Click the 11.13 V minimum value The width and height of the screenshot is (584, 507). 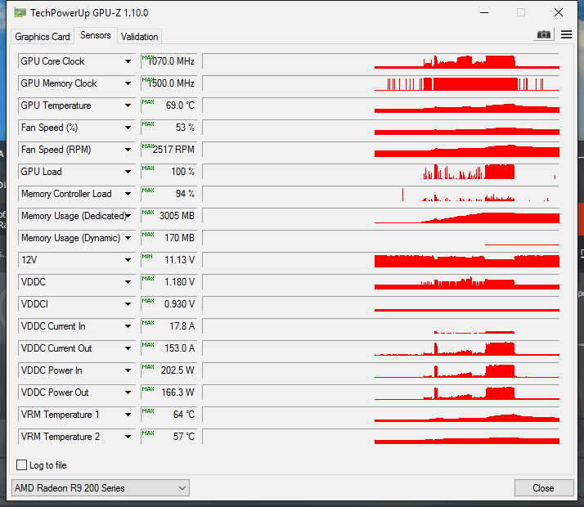pyautogui.click(x=168, y=260)
